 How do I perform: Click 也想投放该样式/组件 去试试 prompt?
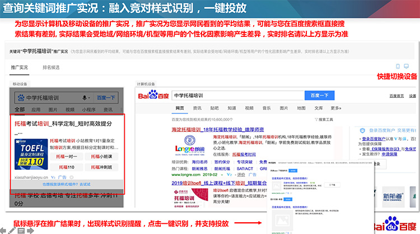coord(66,183)
